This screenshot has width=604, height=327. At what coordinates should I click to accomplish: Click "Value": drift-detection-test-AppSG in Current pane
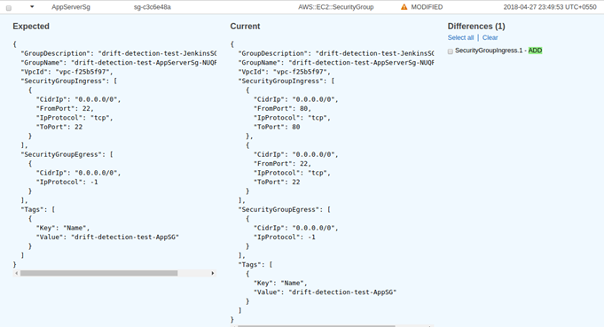point(325,292)
